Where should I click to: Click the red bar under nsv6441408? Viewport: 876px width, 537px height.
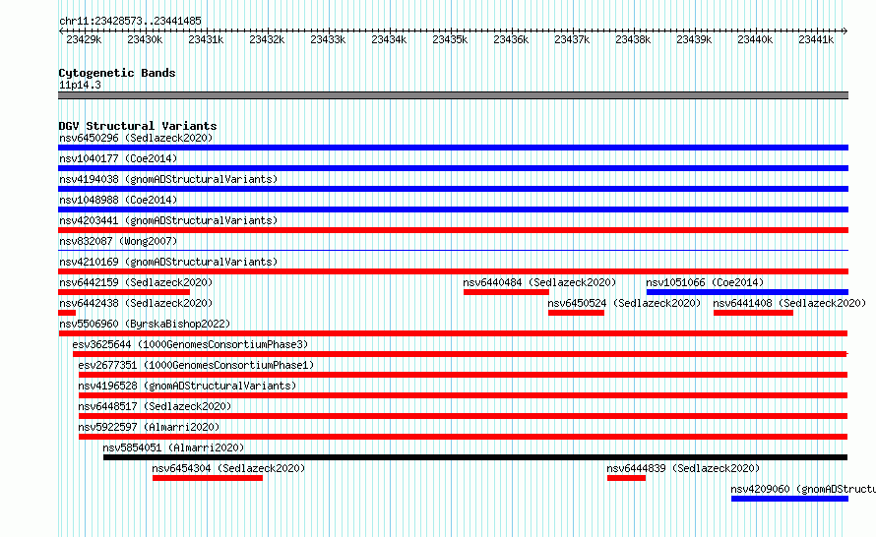753,313
